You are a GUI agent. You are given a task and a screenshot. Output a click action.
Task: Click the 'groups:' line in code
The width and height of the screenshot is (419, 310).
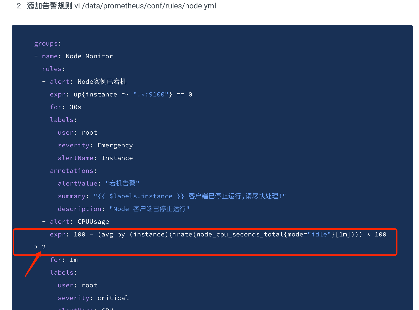point(48,44)
